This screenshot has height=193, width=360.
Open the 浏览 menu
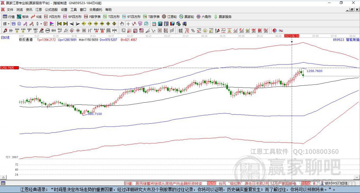(20, 9)
